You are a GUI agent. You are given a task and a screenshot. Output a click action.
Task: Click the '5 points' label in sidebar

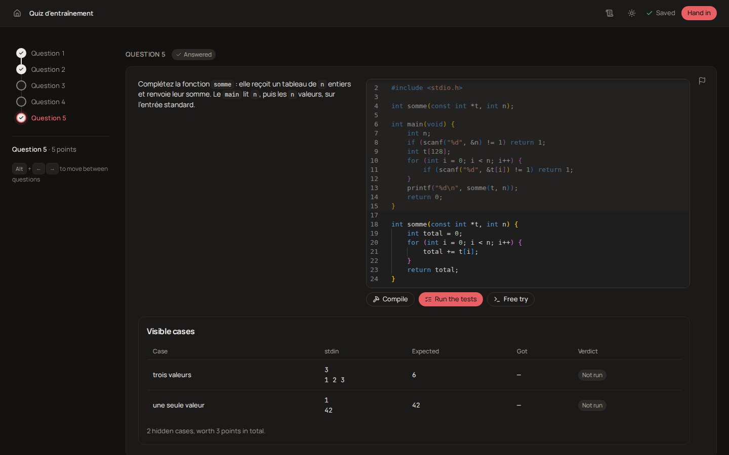[64, 150]
